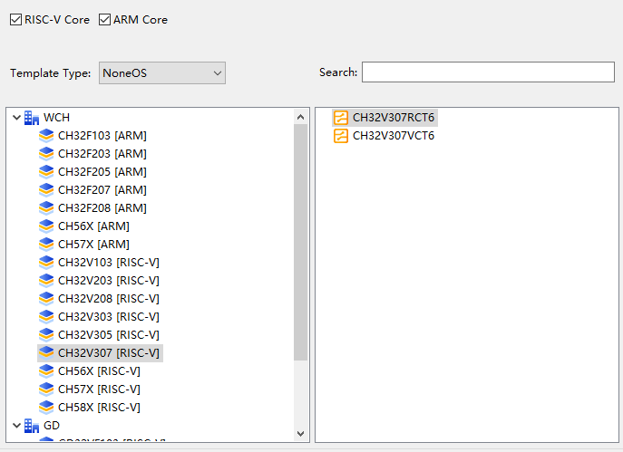Click the CH32F205 [ARM] series icon
Screen dimensions: 623x452
coord(46,172)
